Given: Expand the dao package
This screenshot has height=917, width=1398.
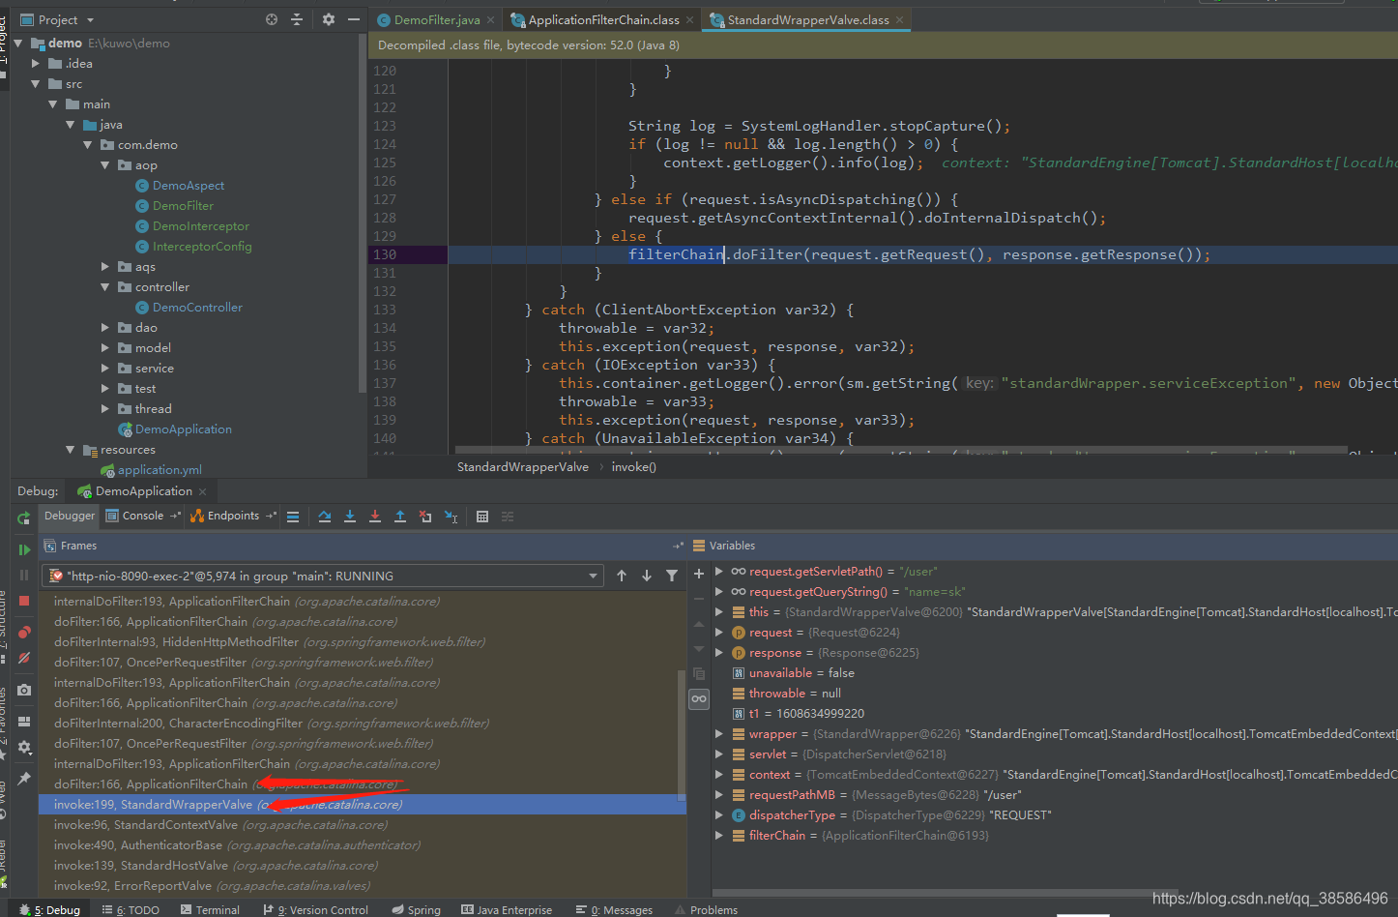Looking at the screenshot, I should pos(105,328).
